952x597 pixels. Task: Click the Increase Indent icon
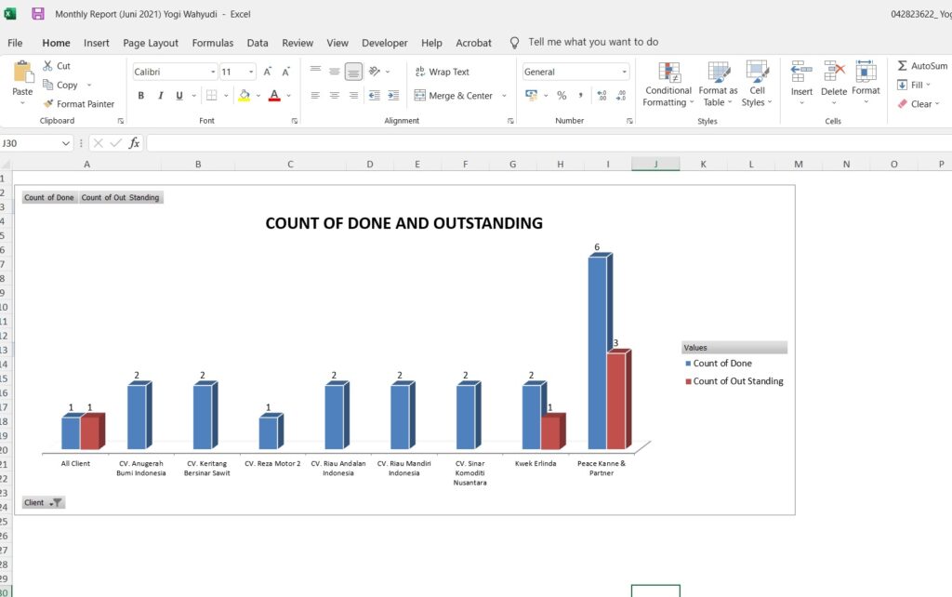point(393,96)
